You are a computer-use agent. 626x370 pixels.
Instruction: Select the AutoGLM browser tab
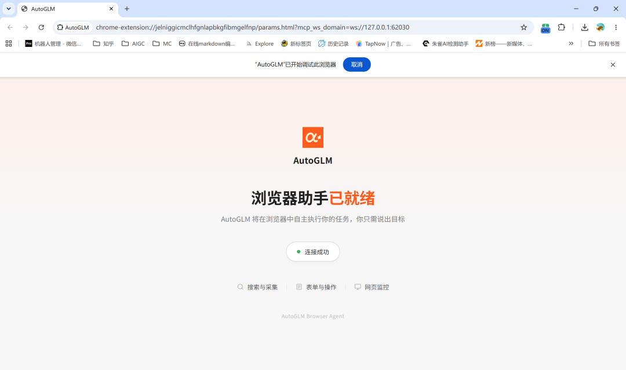67,9
